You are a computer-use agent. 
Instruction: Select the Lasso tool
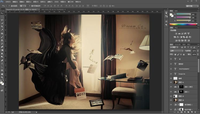pos(2,20)
